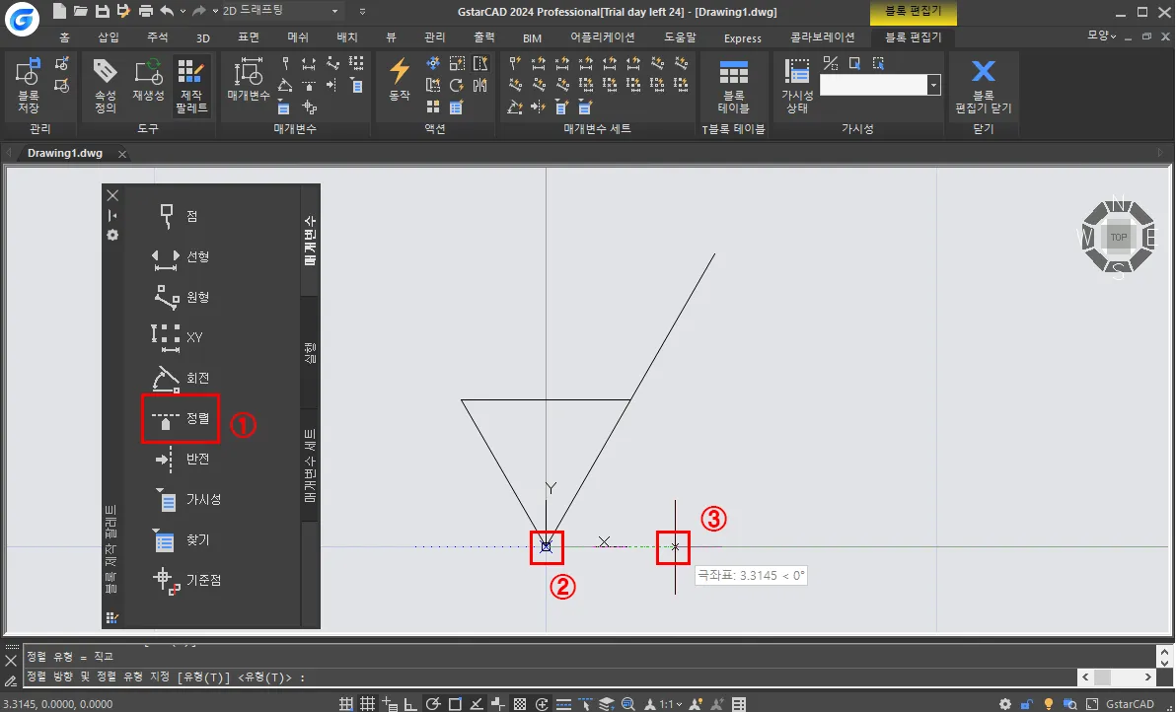The height and width of the screenshot is (712, 1176).
Task: Click the large 매개변수 ribbon button
Action: pos(249,79)
